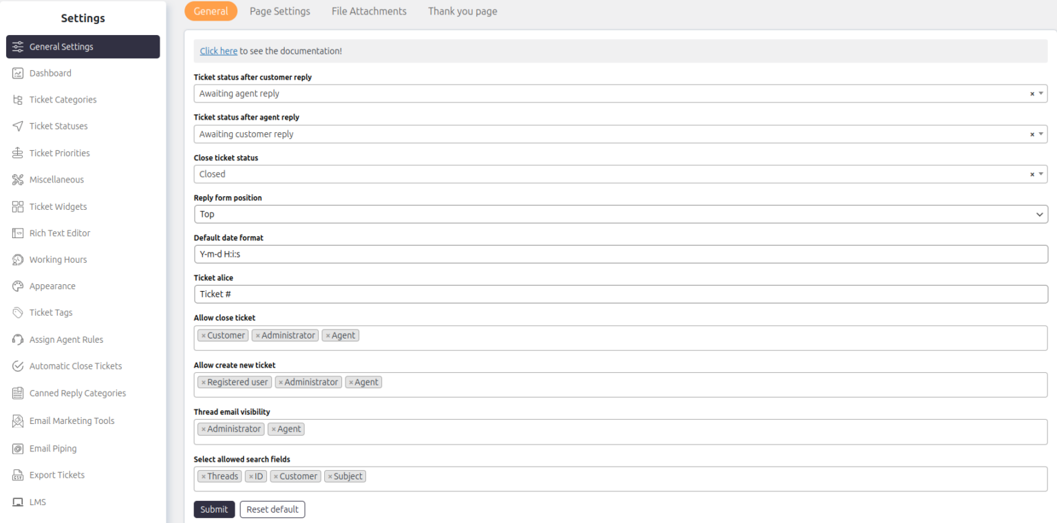The image size is (1057, 523).
Task: Expand Ticket status after customer reply dropdown
Action: (x=1041, y=94)
